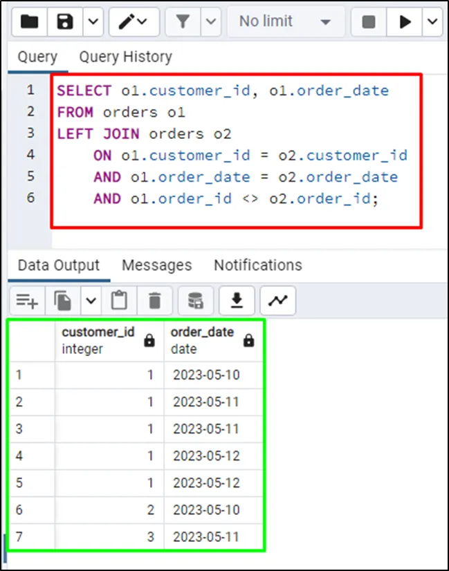Download results with the download icon
The image size is (449, 571).
coord(237,301)
